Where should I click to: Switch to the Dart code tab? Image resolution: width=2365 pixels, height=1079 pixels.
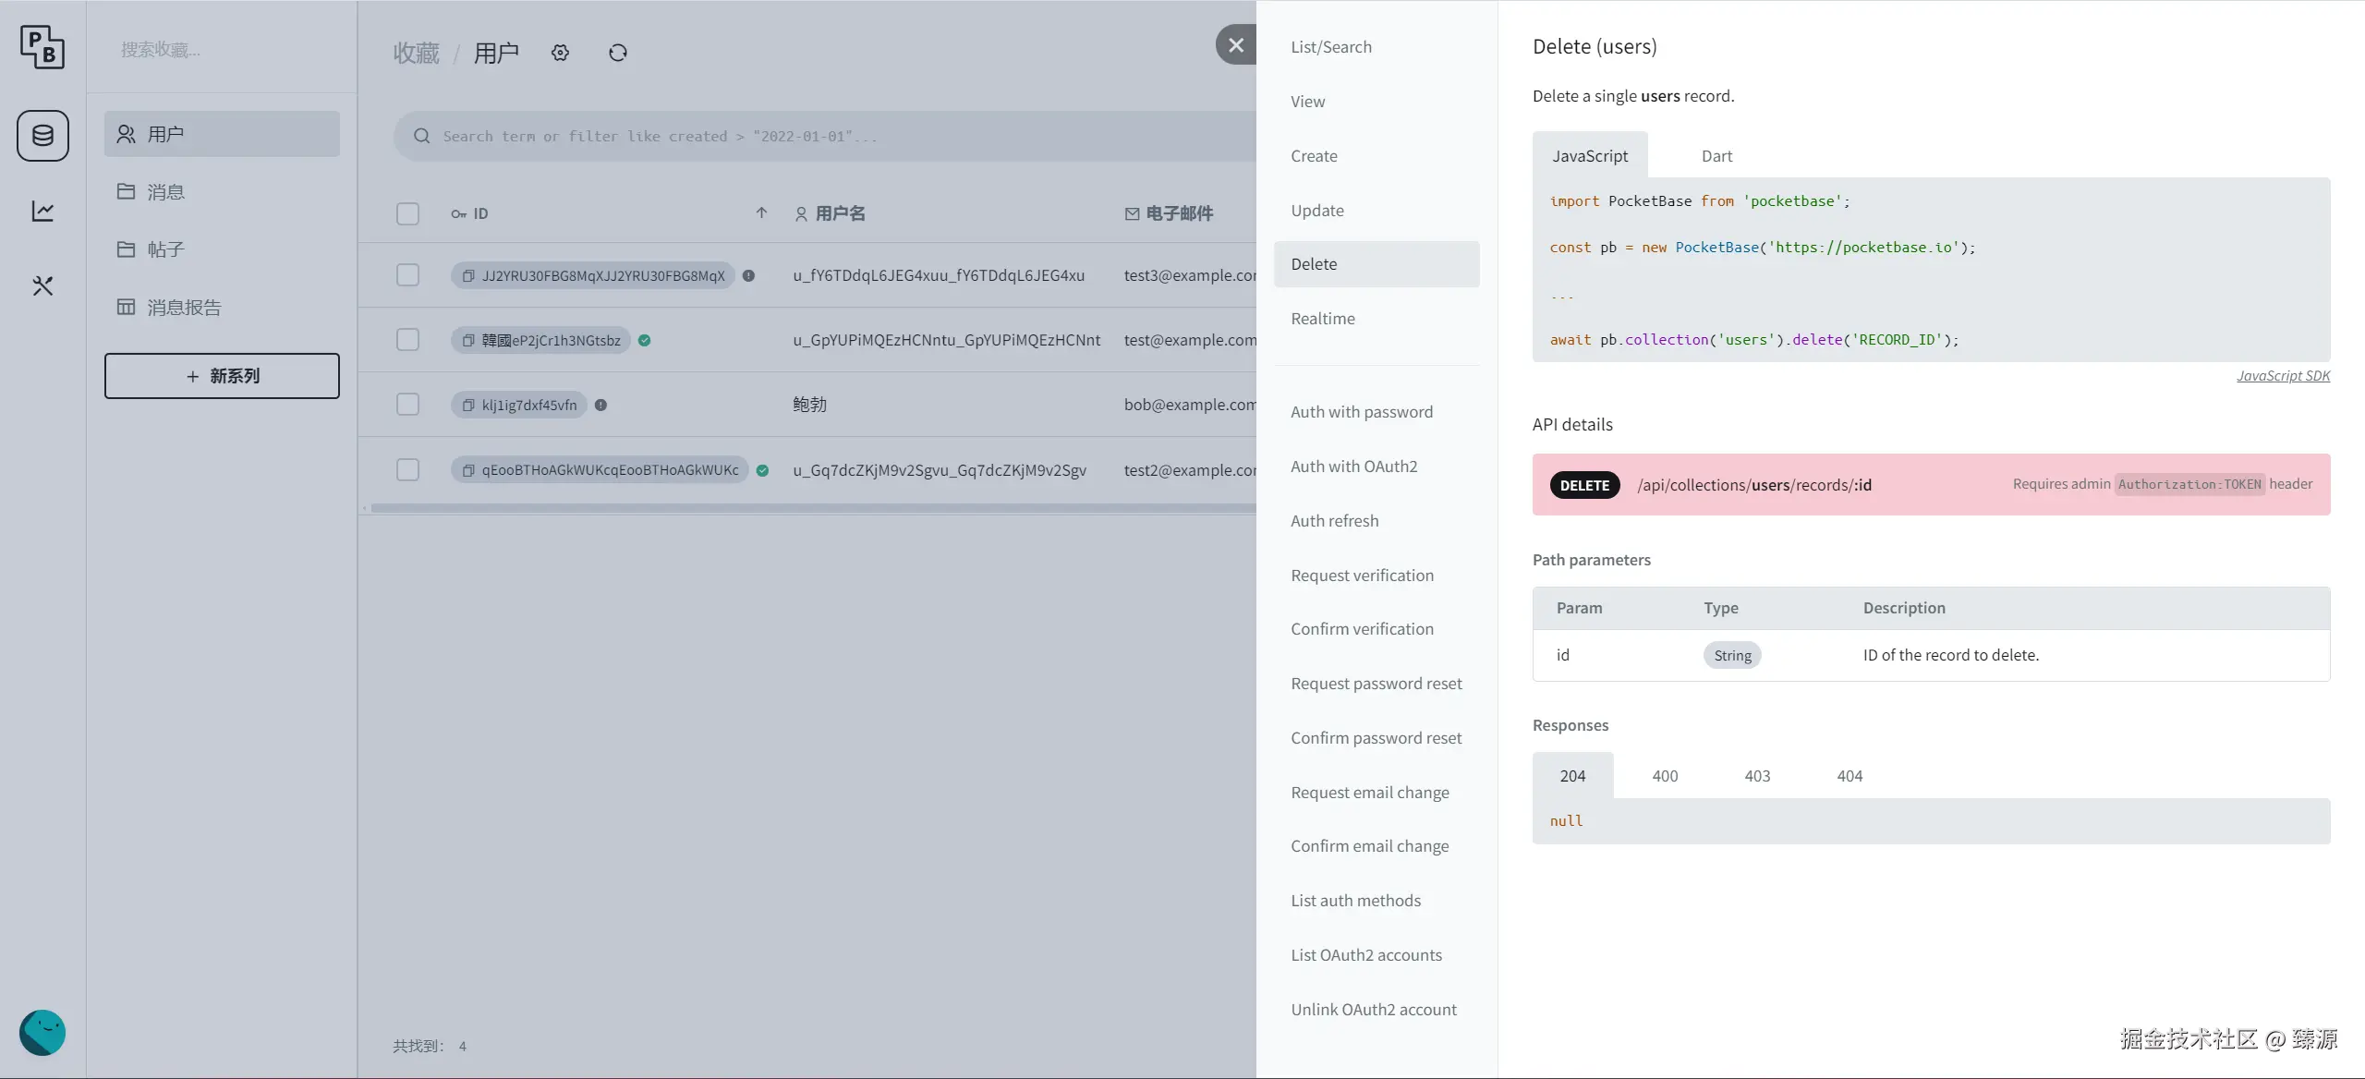[x=1716, y=156]
